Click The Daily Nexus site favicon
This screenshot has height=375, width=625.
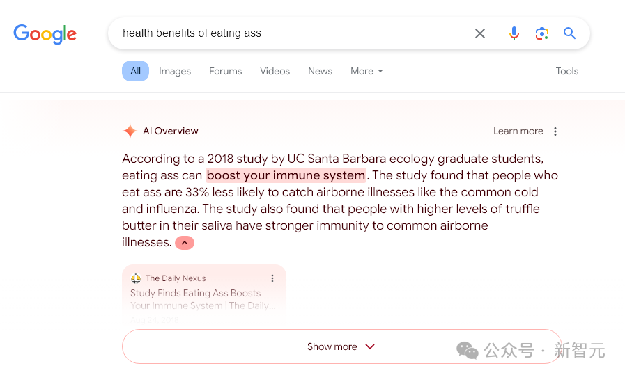coord(136,278)
